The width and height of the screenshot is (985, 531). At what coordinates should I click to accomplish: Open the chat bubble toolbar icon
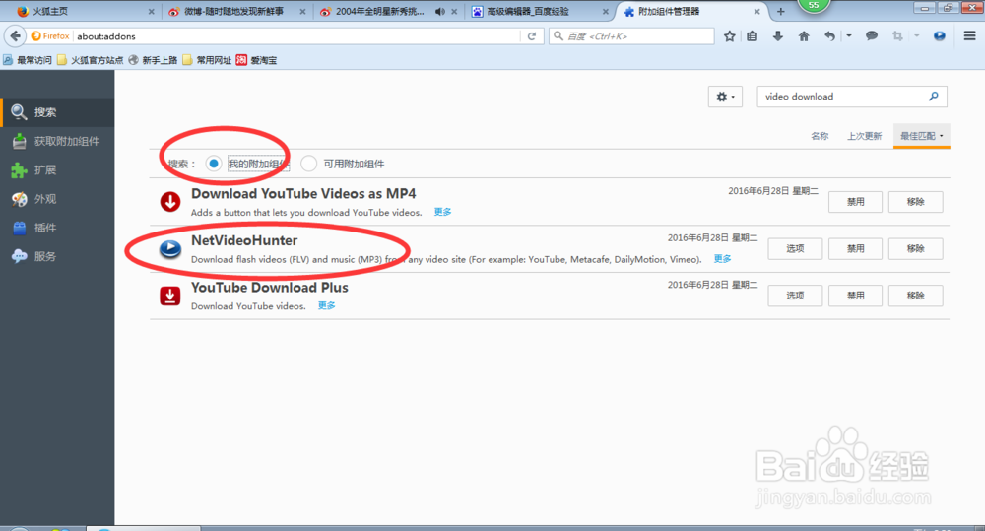click(872, 36)
